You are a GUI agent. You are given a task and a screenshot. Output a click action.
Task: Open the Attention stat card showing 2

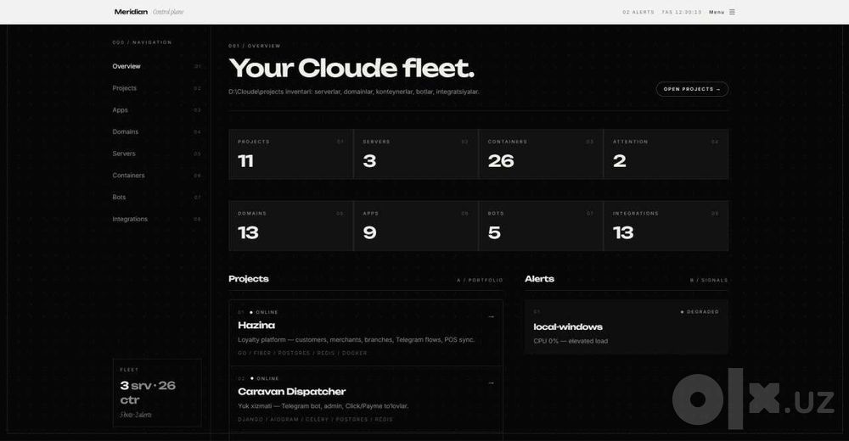[666, 154]
